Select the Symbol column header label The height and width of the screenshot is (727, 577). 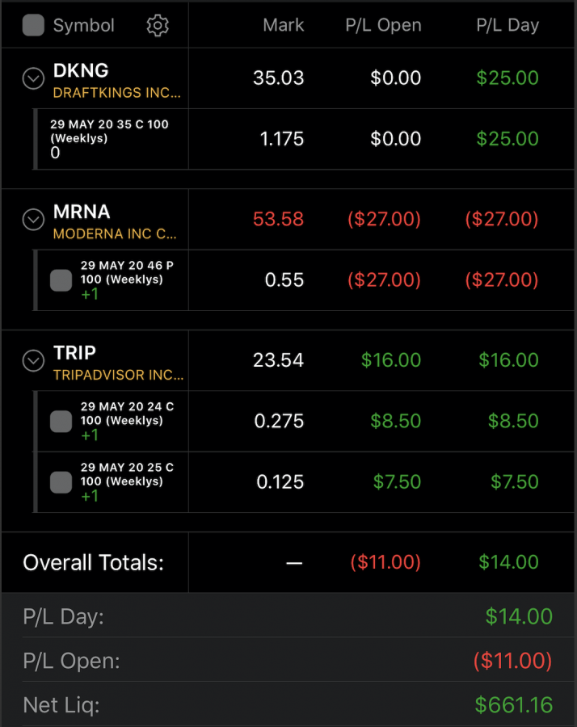(x=83, y=26)
